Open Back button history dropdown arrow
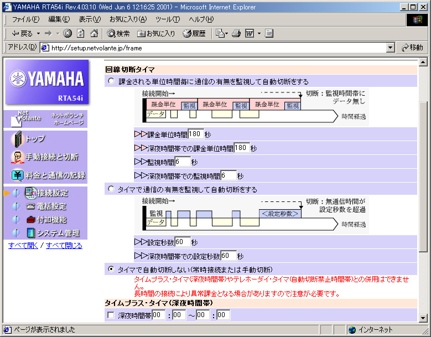Screen dimensions: 431x337 pos(38,33)
